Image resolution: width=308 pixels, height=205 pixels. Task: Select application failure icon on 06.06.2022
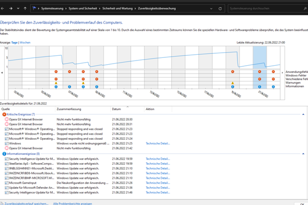[56, 71]
